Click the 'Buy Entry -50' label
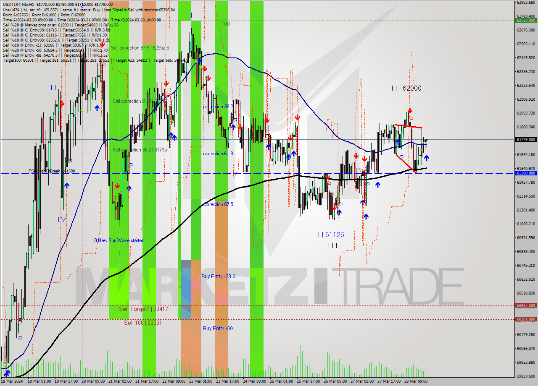 (218, 329)
